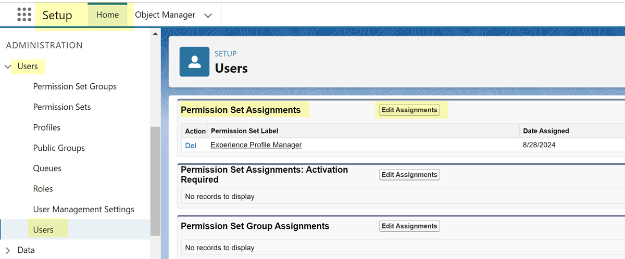
Task: Open Public Groups in sidebar
Action: pos(59,148)
